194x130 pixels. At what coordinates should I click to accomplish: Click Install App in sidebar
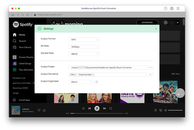pos(21,100)
